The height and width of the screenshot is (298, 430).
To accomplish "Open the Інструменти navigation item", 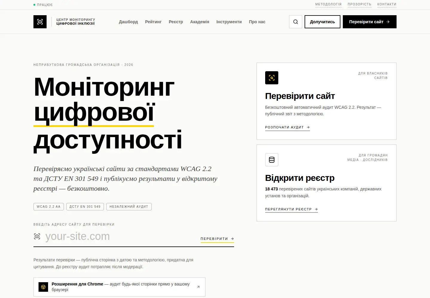I will pyautogui.click(x=229, y=22).
